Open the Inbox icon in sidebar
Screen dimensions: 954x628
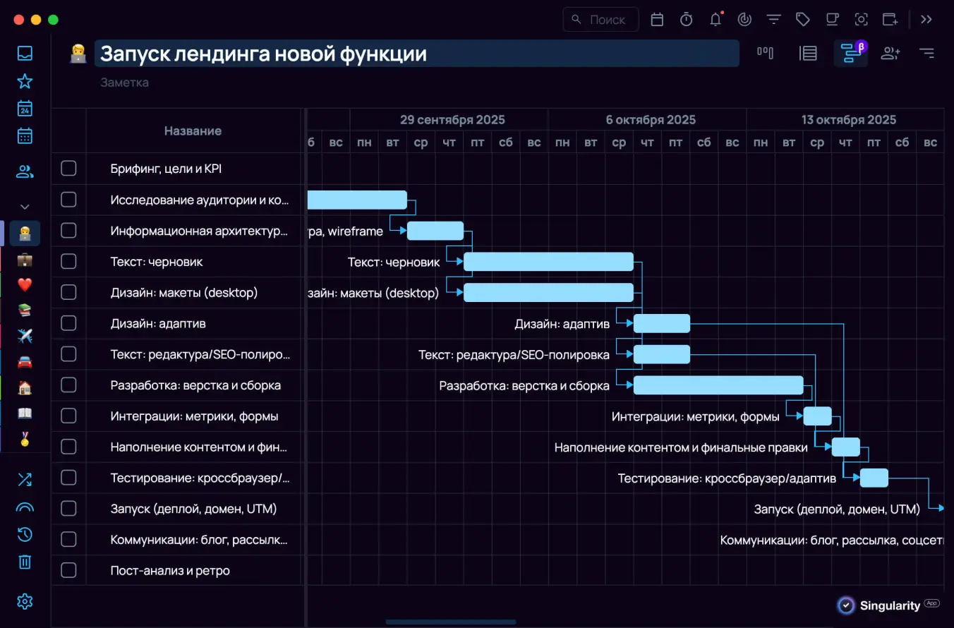[25, 54]
